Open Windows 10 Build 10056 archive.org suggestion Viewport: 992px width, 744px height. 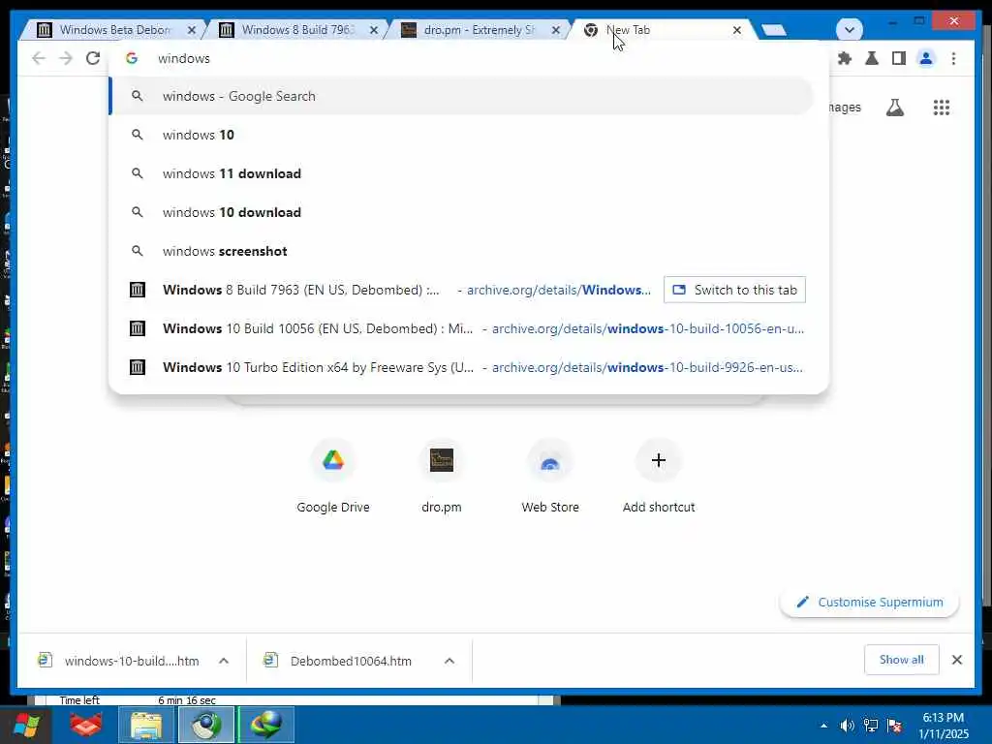pyautogui.click(x=462, y=328)
